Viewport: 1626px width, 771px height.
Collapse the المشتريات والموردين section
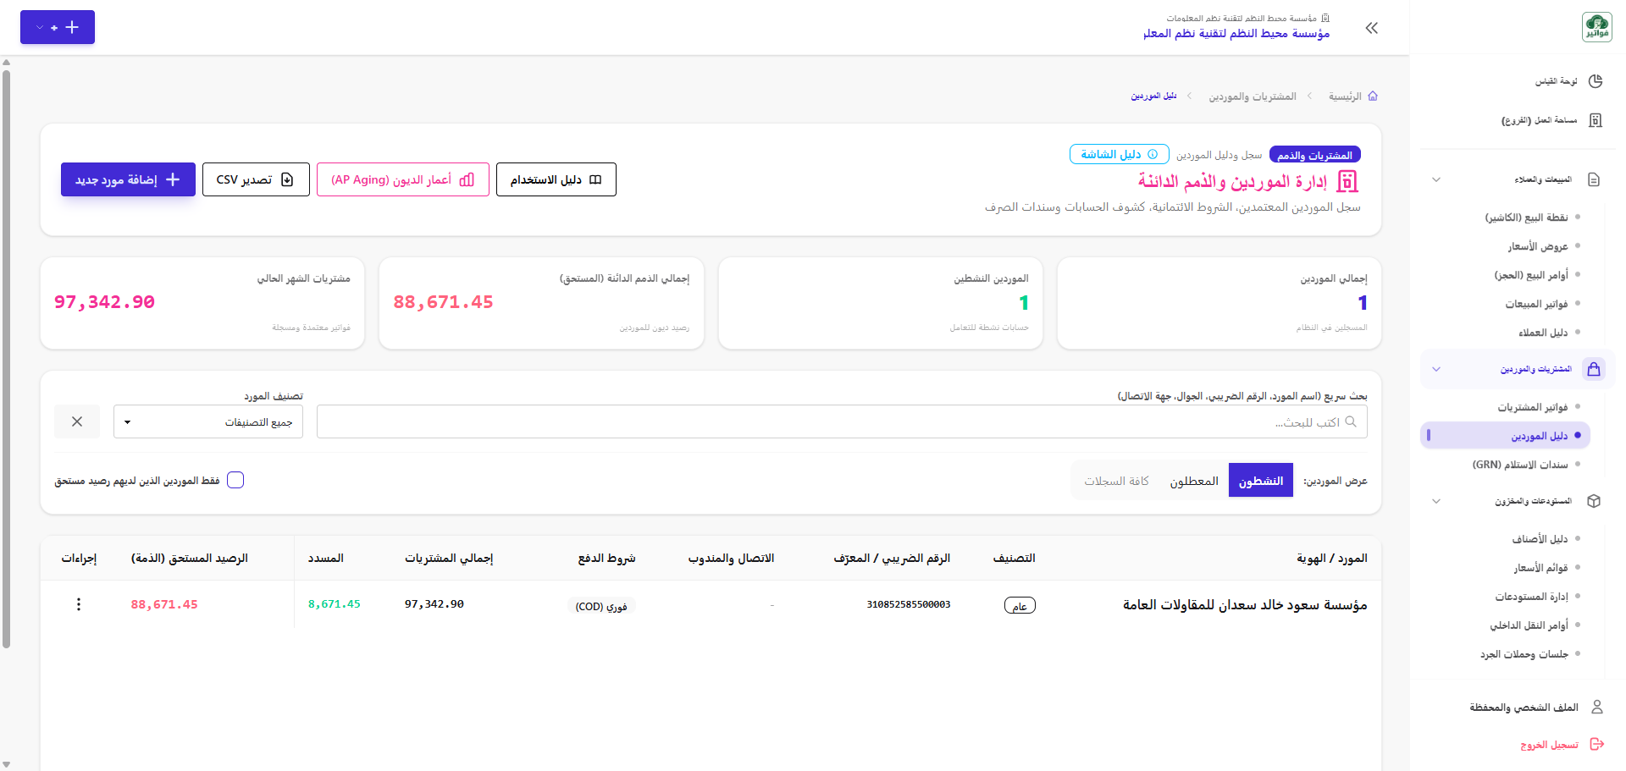[x=1436, y=369]
